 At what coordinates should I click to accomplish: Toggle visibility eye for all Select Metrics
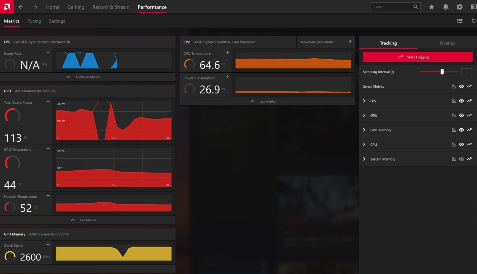[x=461, y=86]
